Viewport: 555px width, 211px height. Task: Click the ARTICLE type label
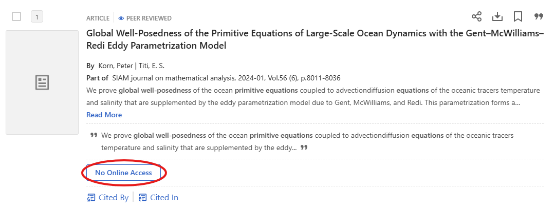point(98,18)
